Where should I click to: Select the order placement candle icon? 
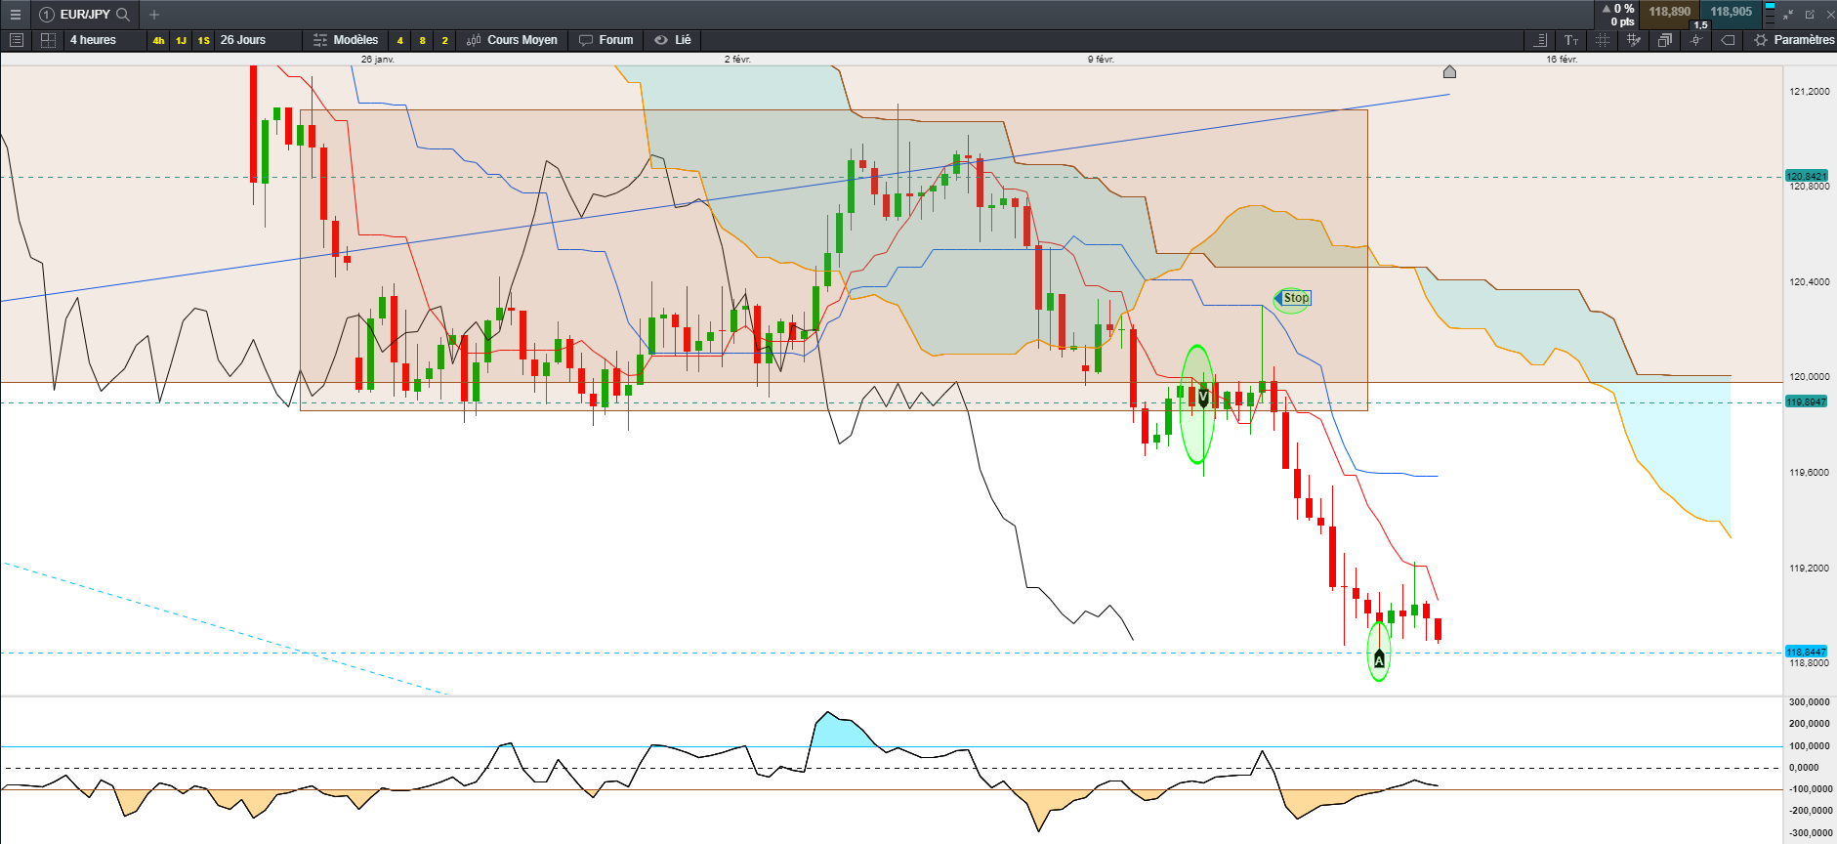(x=1696, y=40)
